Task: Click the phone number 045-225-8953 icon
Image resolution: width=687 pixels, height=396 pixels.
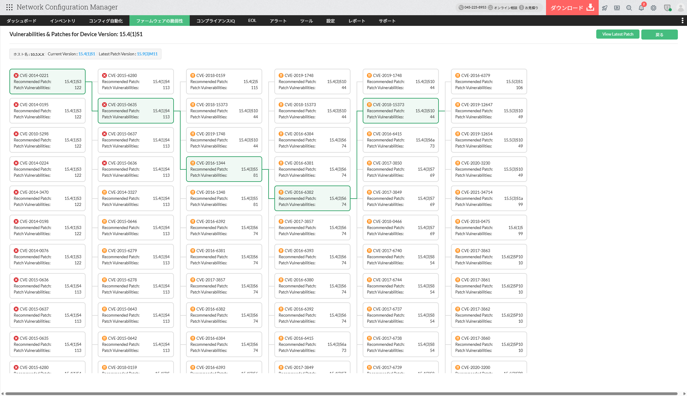Action: [461, 8]
